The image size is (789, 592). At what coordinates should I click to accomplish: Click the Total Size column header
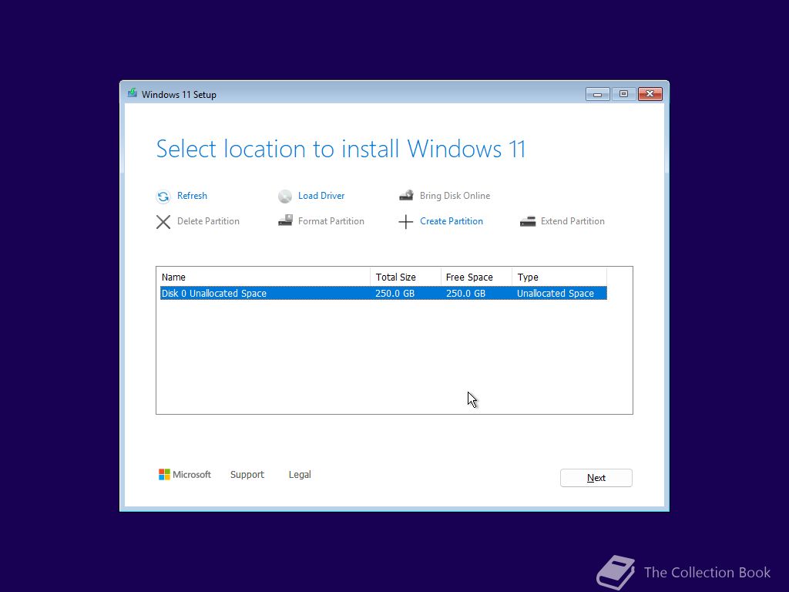click(x=405, y=277)
